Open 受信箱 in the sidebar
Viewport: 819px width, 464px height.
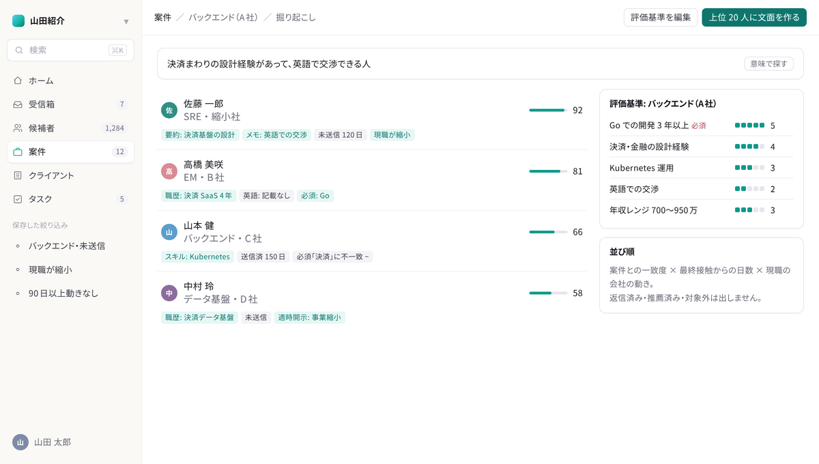coord(70,104)
